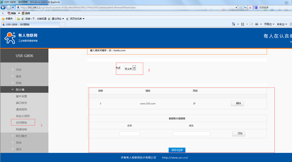This screenshot has width=292, height=162.
Task: Click 删除 button for www.163.com rule
Action: coord(237,104)
